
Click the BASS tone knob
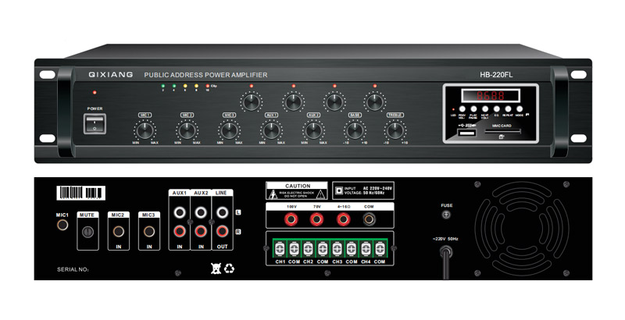(x=355, y=130)
